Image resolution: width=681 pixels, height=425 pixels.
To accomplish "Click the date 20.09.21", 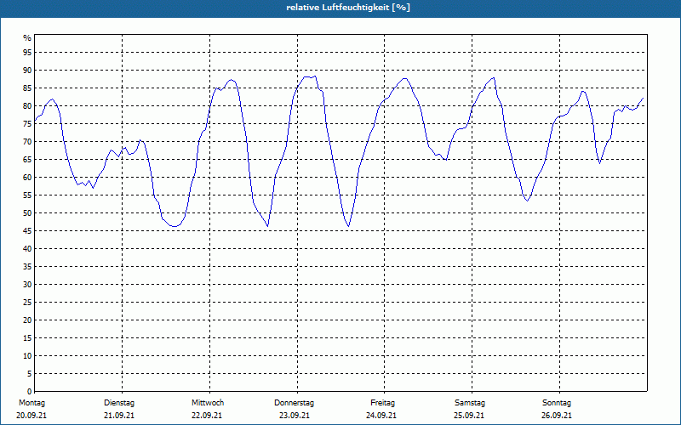I will coord(31,416).
